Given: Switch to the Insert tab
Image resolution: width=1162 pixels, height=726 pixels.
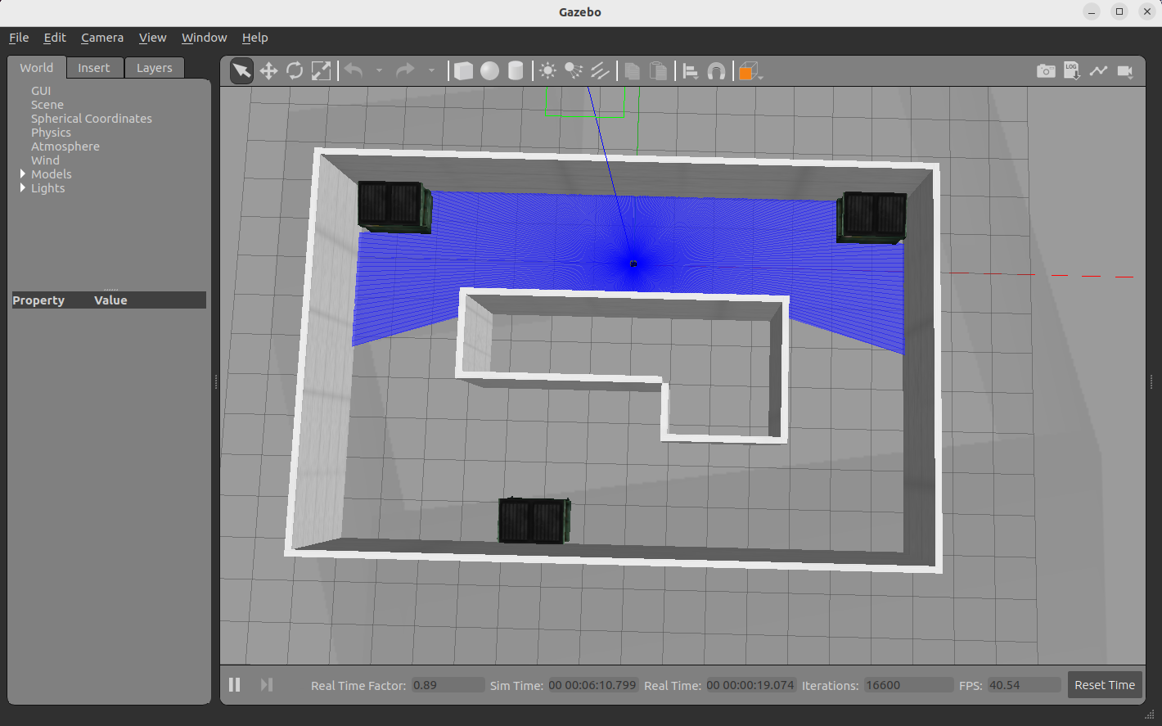Looking at the screenshot, I should click(94, 68).
